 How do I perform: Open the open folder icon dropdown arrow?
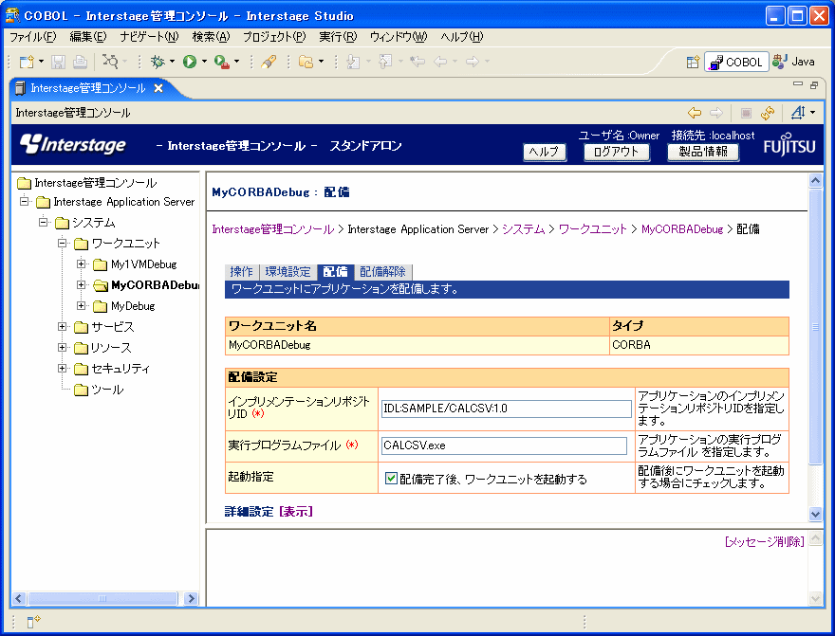coord(321,62)
